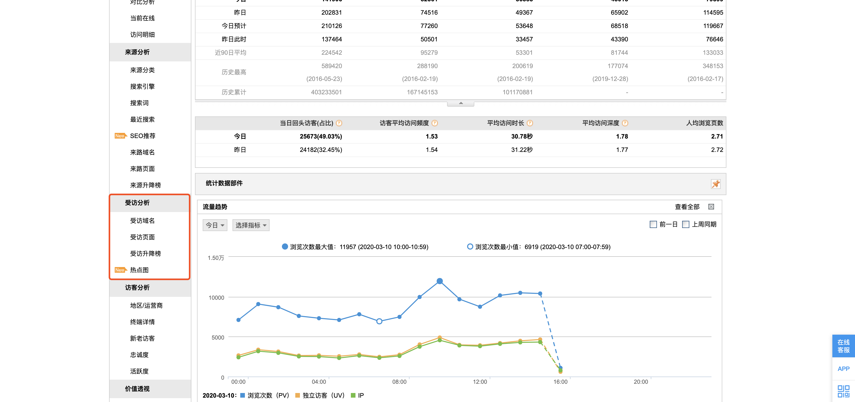Open 受访页面 in the sidebar
Viewport: 855px width, 402px height.
click(142, 237)
